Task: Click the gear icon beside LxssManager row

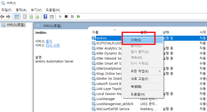Action: pos(94,99)
